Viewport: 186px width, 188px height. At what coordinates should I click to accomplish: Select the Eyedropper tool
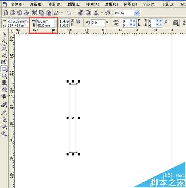tap(4, 112)
